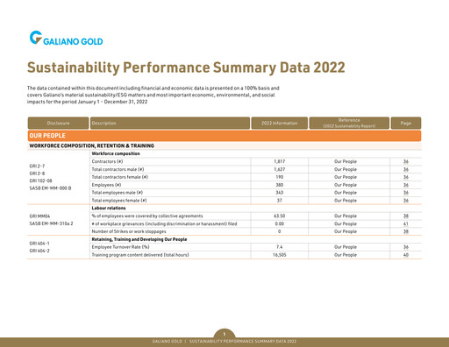Click the GRI 404-1 disclosure code
This screenshot has width=449, height=347.
[39, 244]
